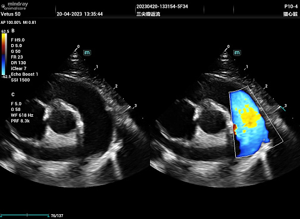This screenshot has height=219, width=300.
Task: Click the depth marker 3 on left image
Action: click(136, 105)
